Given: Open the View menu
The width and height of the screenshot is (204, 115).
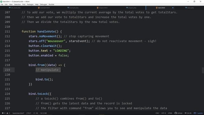Looking at the screenshot, I should pyautogui.click(x=11, y=4).
